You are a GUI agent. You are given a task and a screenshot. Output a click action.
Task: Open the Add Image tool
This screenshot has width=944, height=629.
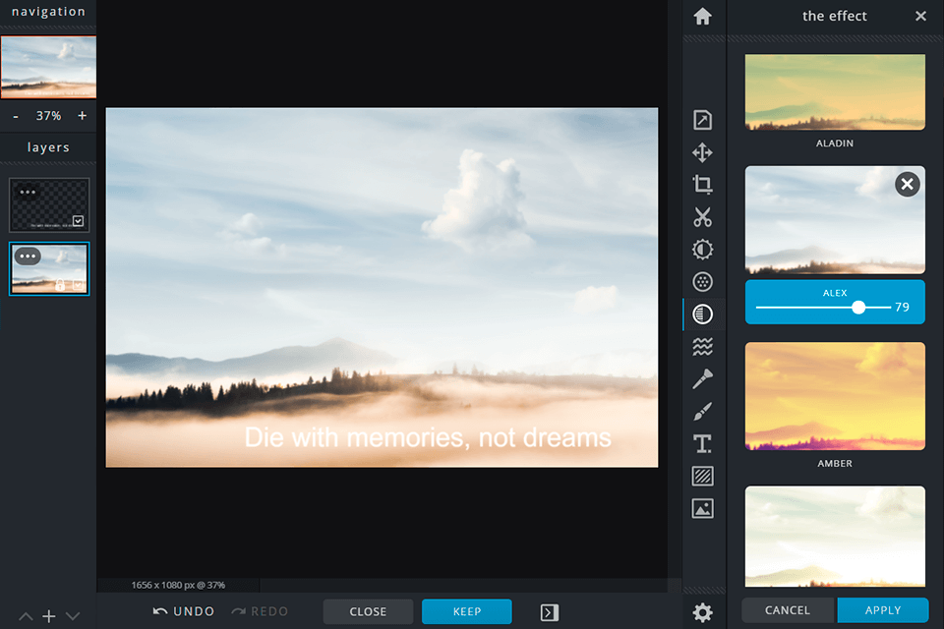[x=702, y=508]
